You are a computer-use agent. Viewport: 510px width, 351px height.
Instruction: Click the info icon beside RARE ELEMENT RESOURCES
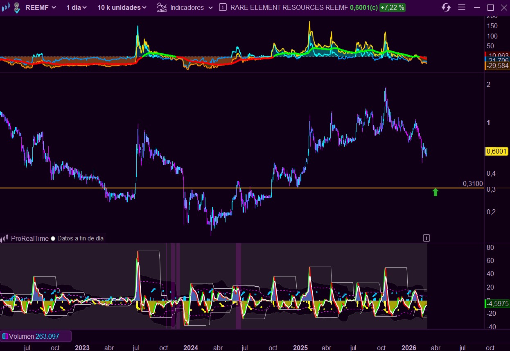pyautogui.click(x=223, y=7)
